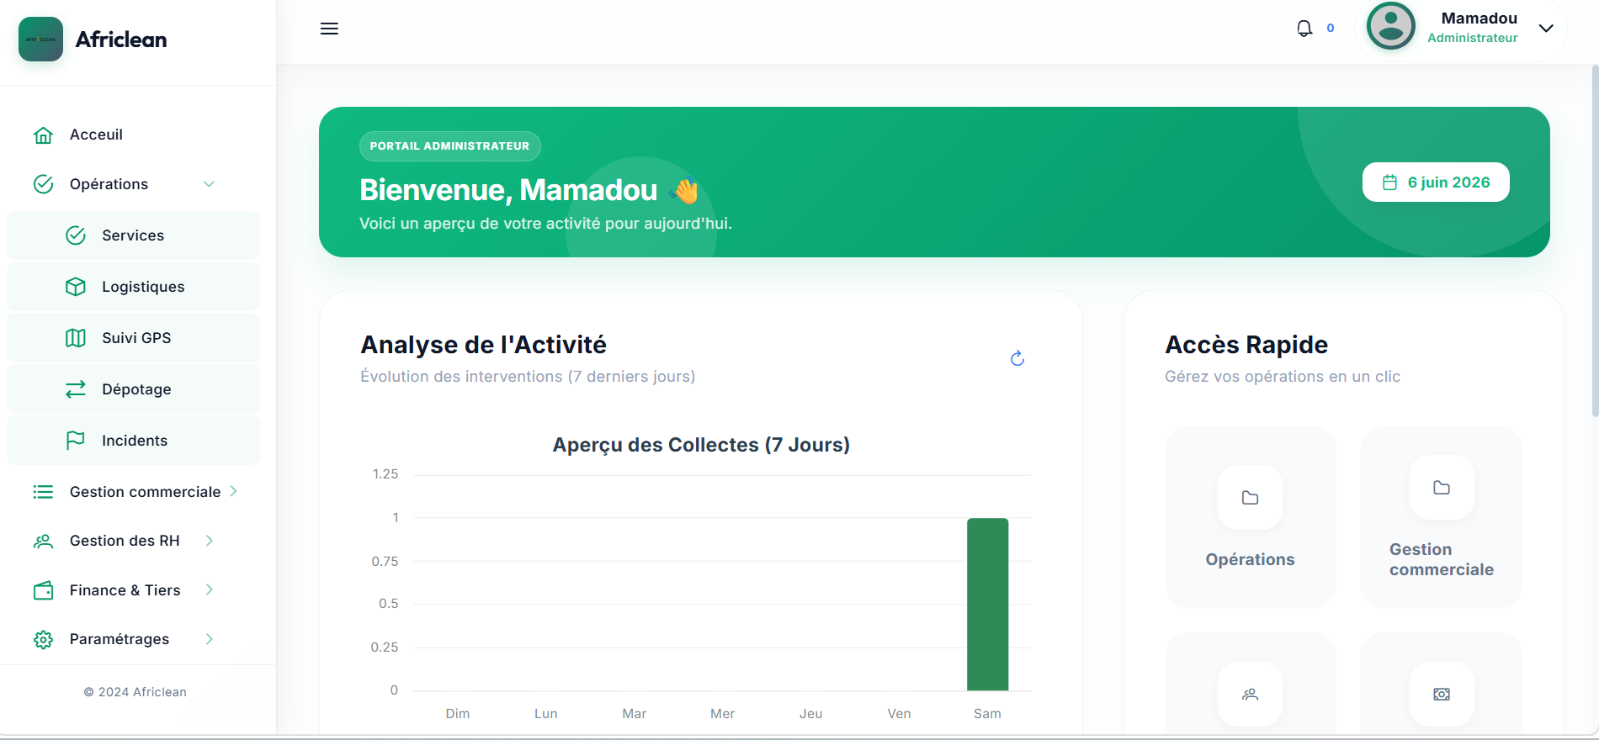Click the Suivi GPS map icon
This screenshot has height=740, width=1599.
click(76, 338)
